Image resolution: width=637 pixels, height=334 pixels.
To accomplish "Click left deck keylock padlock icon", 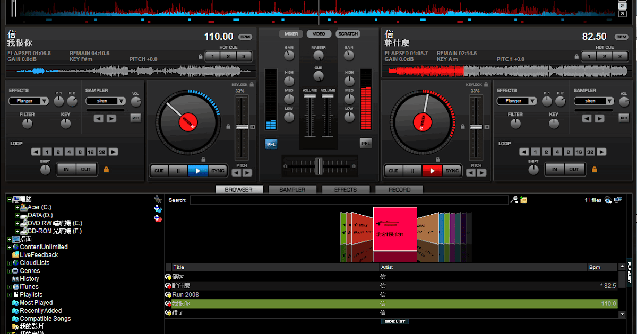I will click(251, 84).
